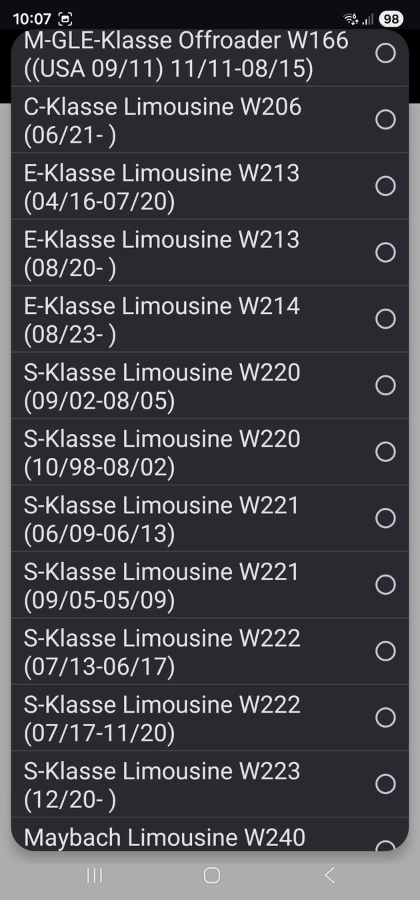This screenshot has height=900, width=420.
Task: Tap the Android back navigation icon
Action: (x=329, y=875)
